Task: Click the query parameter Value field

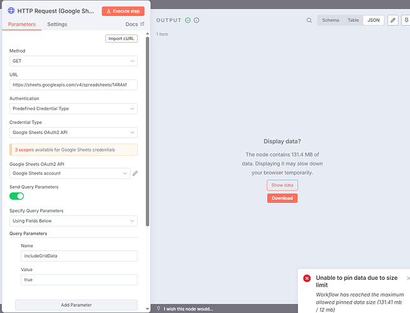Action: pos(79,280)
